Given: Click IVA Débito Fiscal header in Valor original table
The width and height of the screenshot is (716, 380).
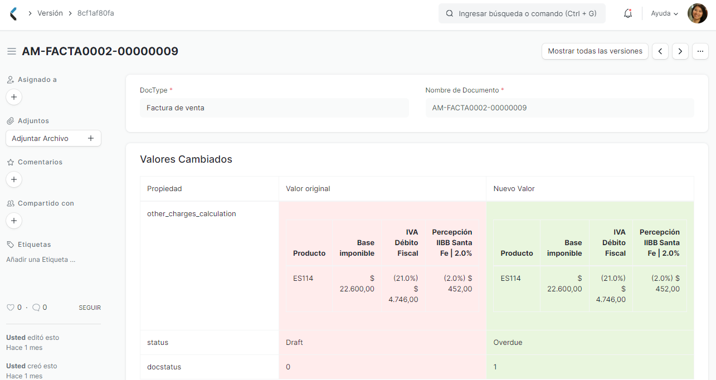Looking at the screenshot, I should click(405, 242).
